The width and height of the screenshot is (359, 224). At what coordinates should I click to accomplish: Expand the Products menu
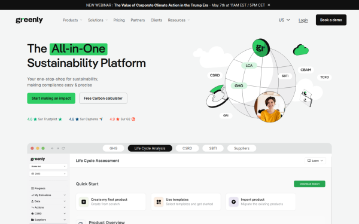coord(72,20)
